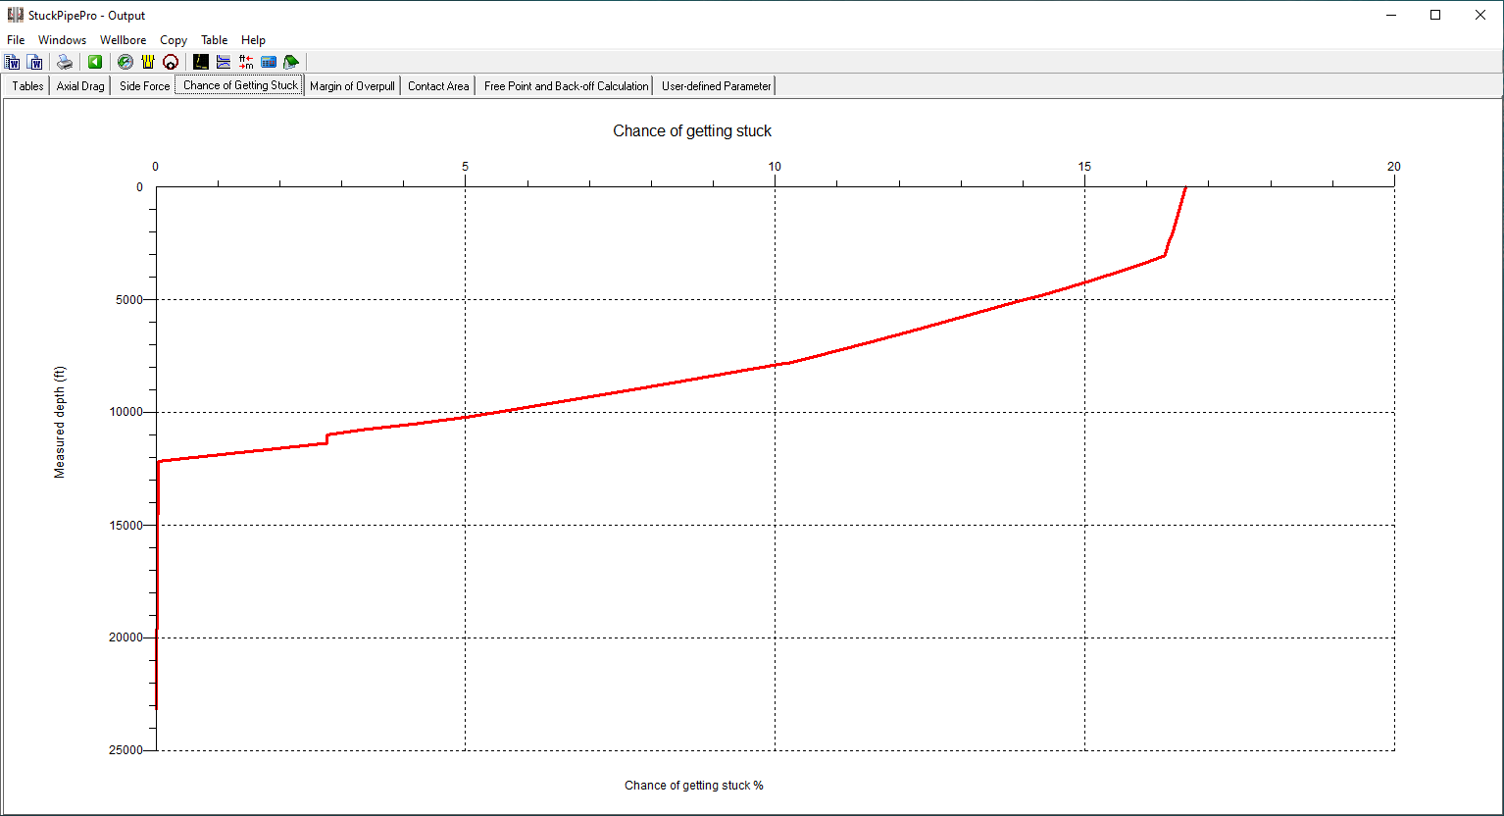Expand the Copy menu
Image resolution: width=1504 pixels, height=816 pixels.
pyautogui.click(x=174, y=40)
